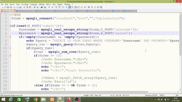Toggle synchronized horizontal scrolling
Screen dimensions: 182x102
point(59,7)
